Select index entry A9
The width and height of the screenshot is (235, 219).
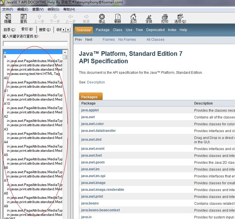tap(6, 206)
